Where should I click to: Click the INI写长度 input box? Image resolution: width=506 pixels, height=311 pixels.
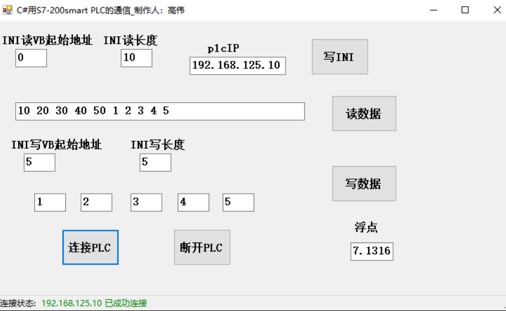point(155,162)
